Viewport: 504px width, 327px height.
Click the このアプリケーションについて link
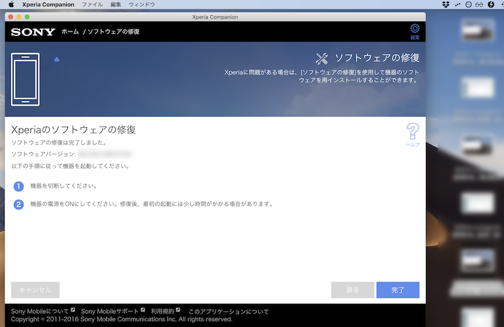[229, 311]
